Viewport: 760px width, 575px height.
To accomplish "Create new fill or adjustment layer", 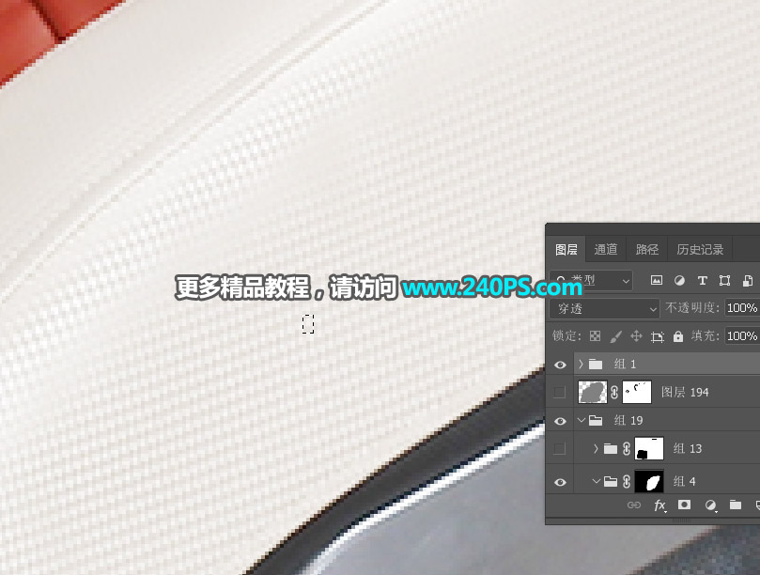I will click(x=710, y=505).
